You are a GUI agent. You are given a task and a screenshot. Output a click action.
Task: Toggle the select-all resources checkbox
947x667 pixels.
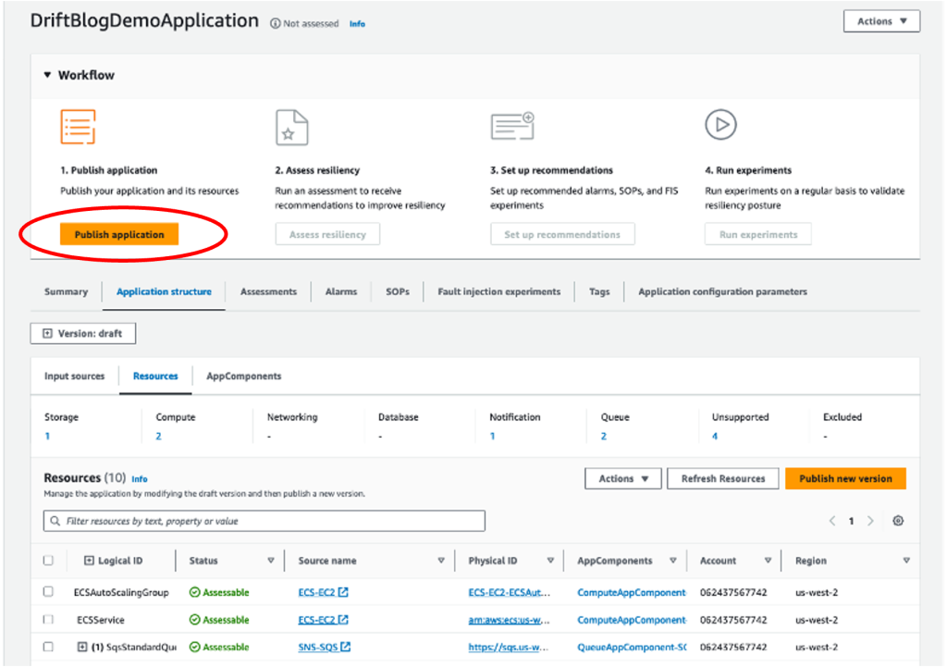(48, 560)
